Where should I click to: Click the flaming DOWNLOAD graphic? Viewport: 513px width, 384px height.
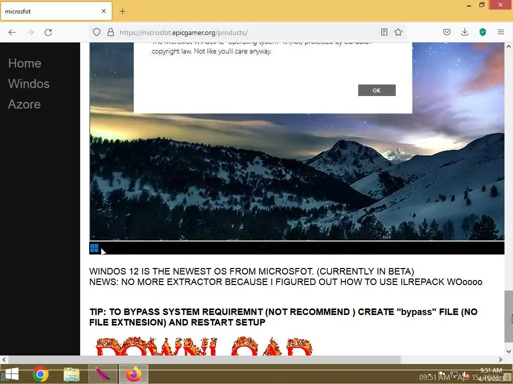pyautogui.click(x=204, y=346)
